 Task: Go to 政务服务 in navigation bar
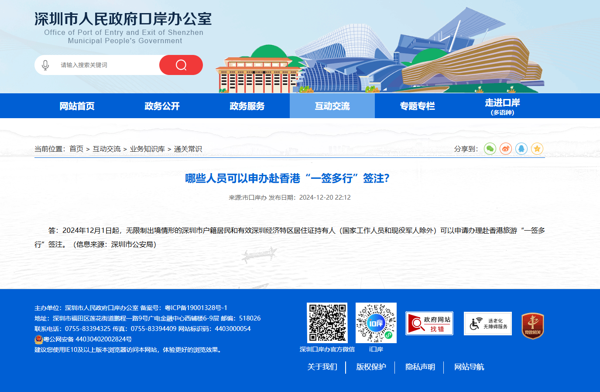(x=247, y=106)
